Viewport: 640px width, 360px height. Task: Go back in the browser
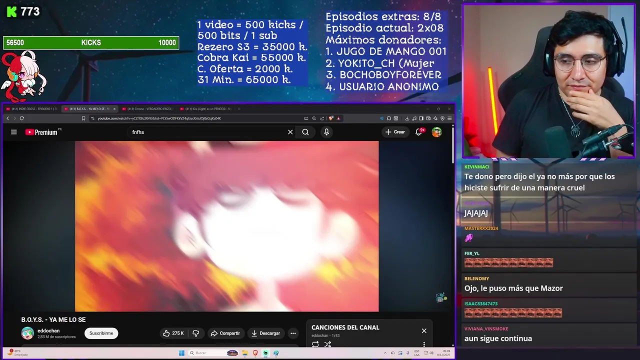coord(7,118)
